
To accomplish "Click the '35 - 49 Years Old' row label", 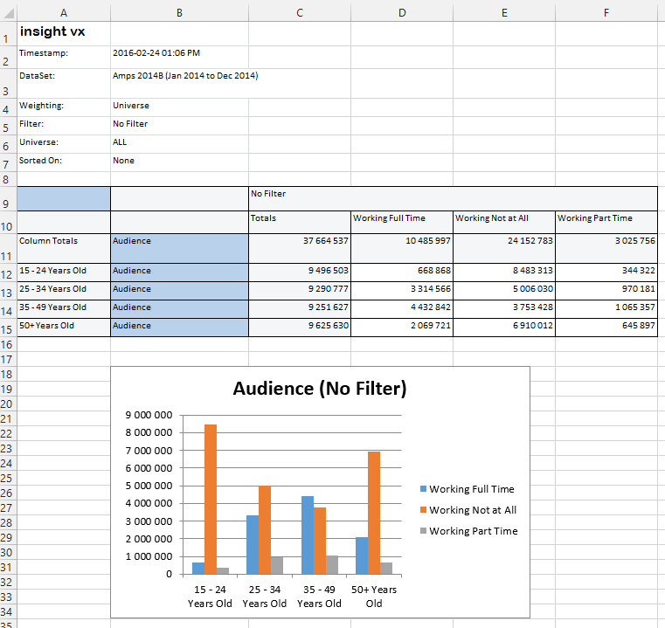I will tap(64, 309).
